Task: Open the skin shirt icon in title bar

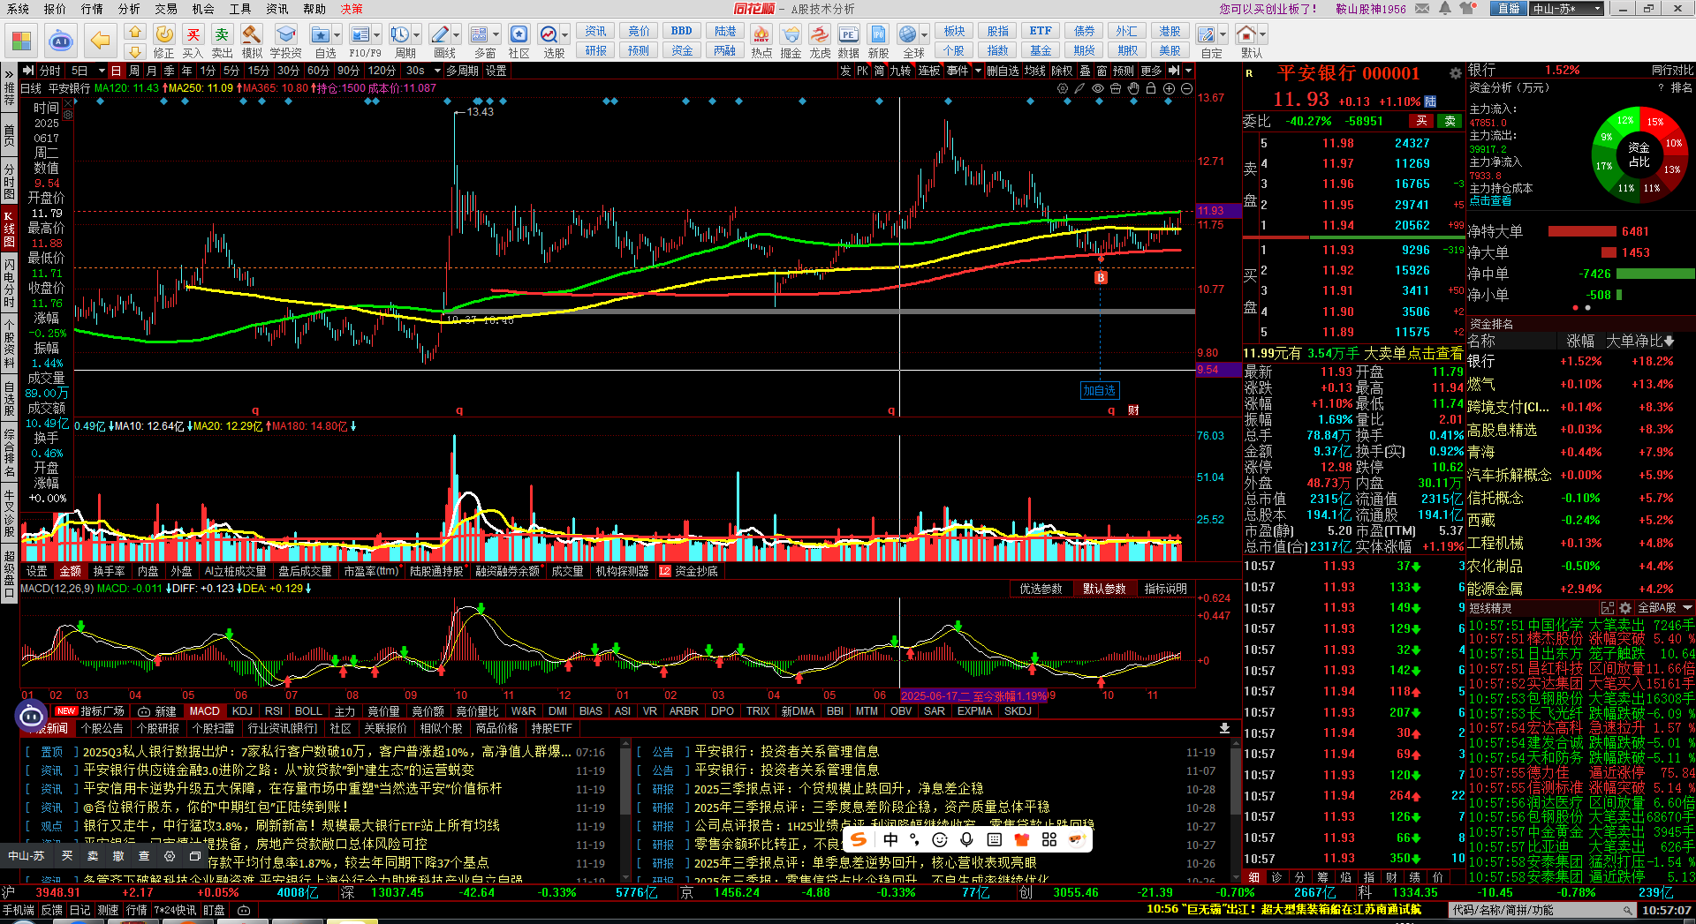Action: coord(1469,9)
